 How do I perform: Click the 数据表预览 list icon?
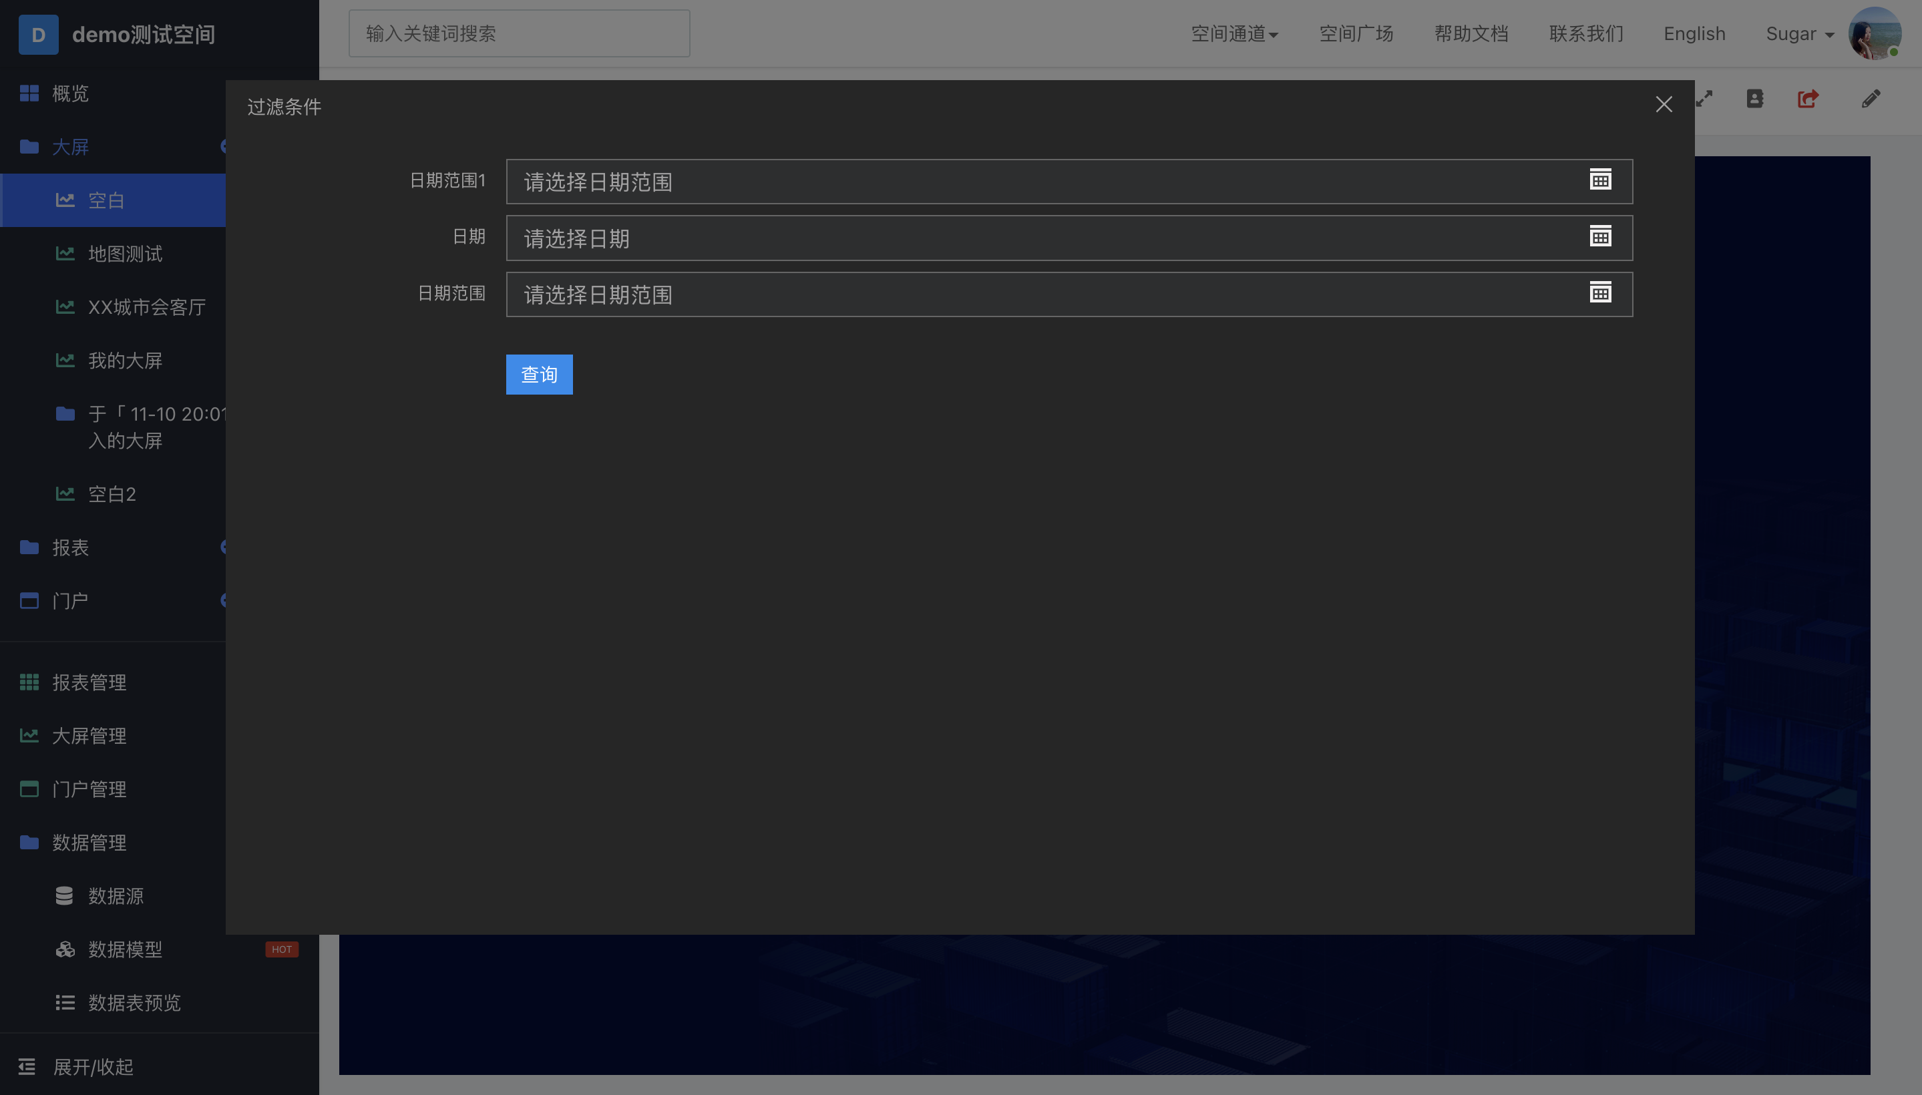(65, 1002)
